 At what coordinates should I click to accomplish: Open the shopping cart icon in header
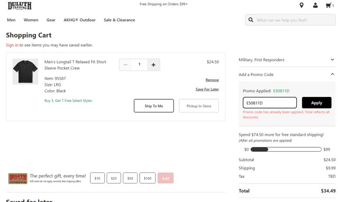pos(328,5)
